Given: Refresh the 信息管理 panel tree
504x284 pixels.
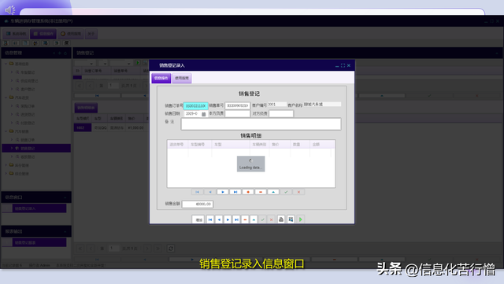Looking at the screenshot, I should coord(65,53).
